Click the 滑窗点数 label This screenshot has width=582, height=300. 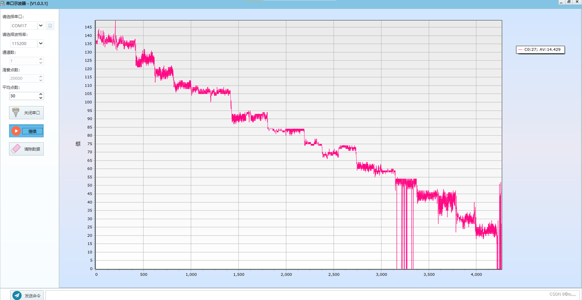(x=11, y=70)
